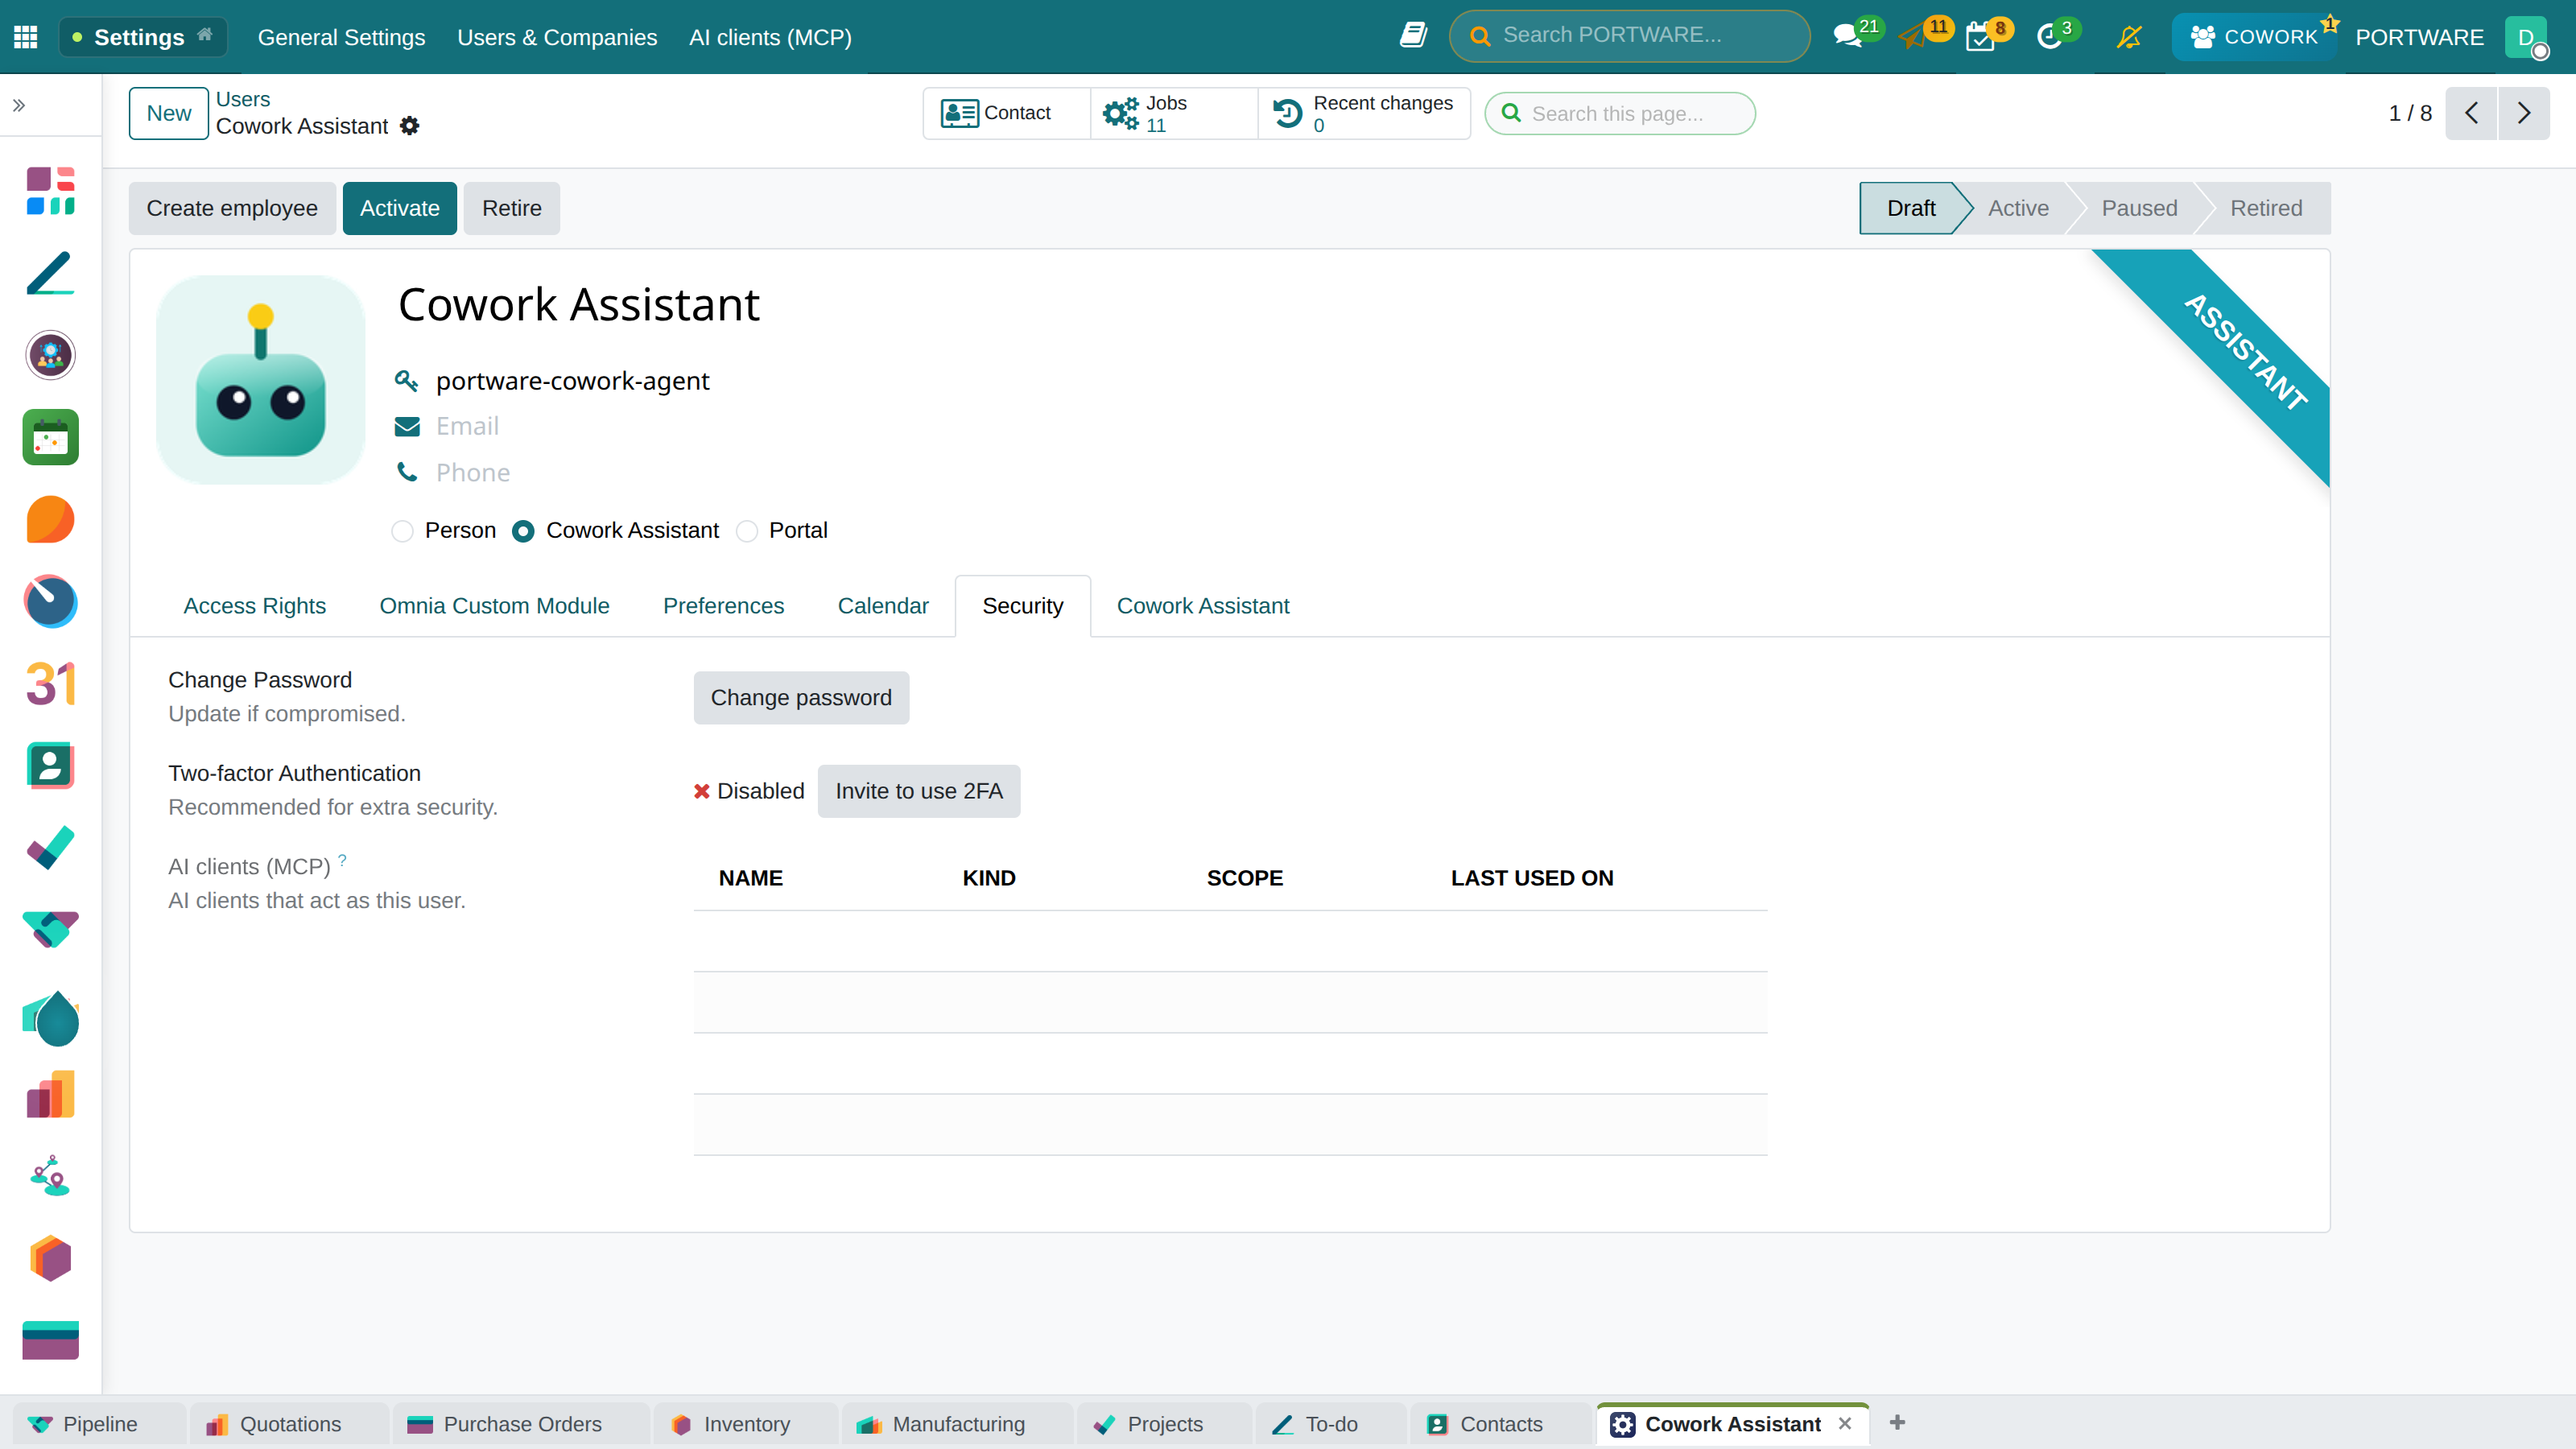Click Invite to use 2FA
This screenshot has width=2576, height=1449.
919,791
